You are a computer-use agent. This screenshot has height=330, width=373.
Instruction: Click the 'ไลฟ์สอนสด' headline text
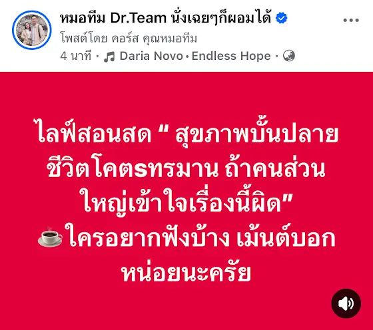coord(95,134)
